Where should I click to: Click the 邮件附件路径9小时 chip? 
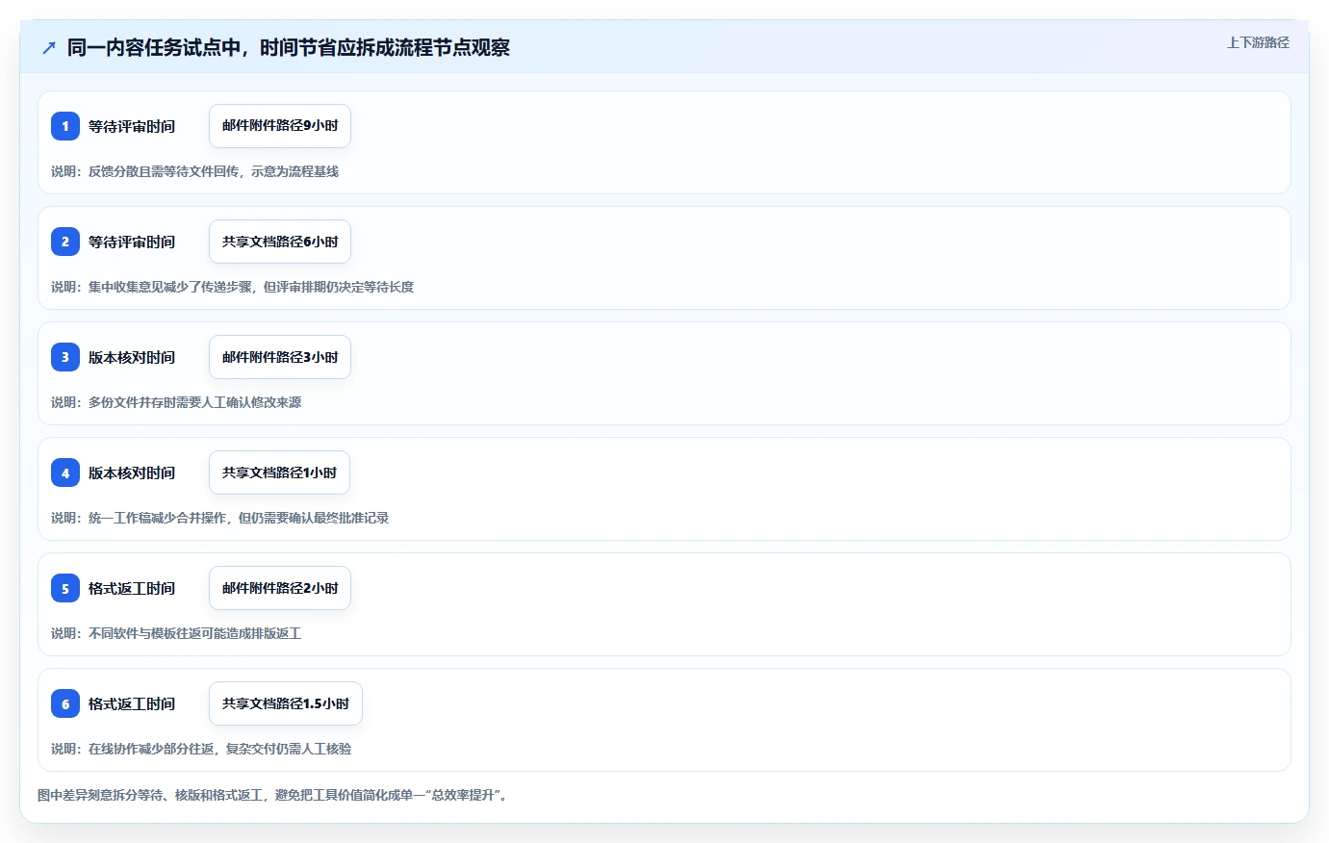(x=280, y=126)
